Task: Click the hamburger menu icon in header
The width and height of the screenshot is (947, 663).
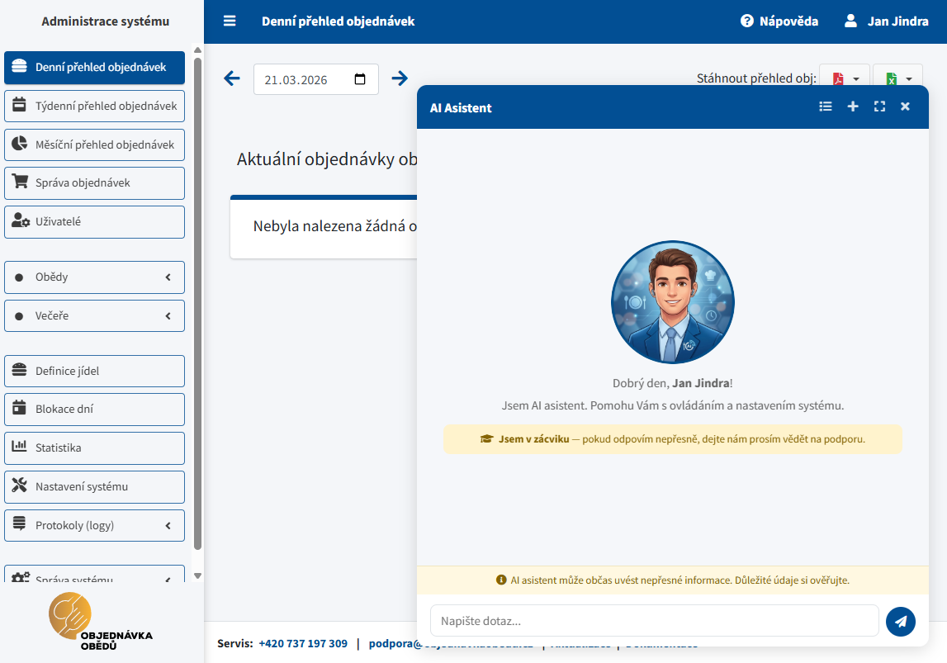Action: point(230,21)
